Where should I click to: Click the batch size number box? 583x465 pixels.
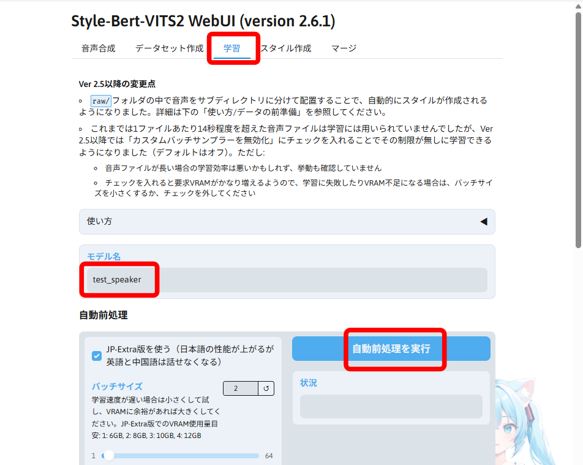(241, 388)
